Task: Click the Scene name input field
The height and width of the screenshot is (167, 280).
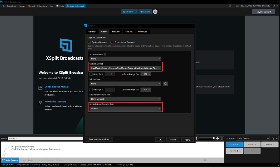Action: tap(45, 139)
